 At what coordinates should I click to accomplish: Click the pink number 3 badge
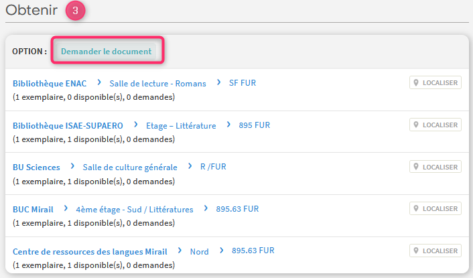coord(75,11)
